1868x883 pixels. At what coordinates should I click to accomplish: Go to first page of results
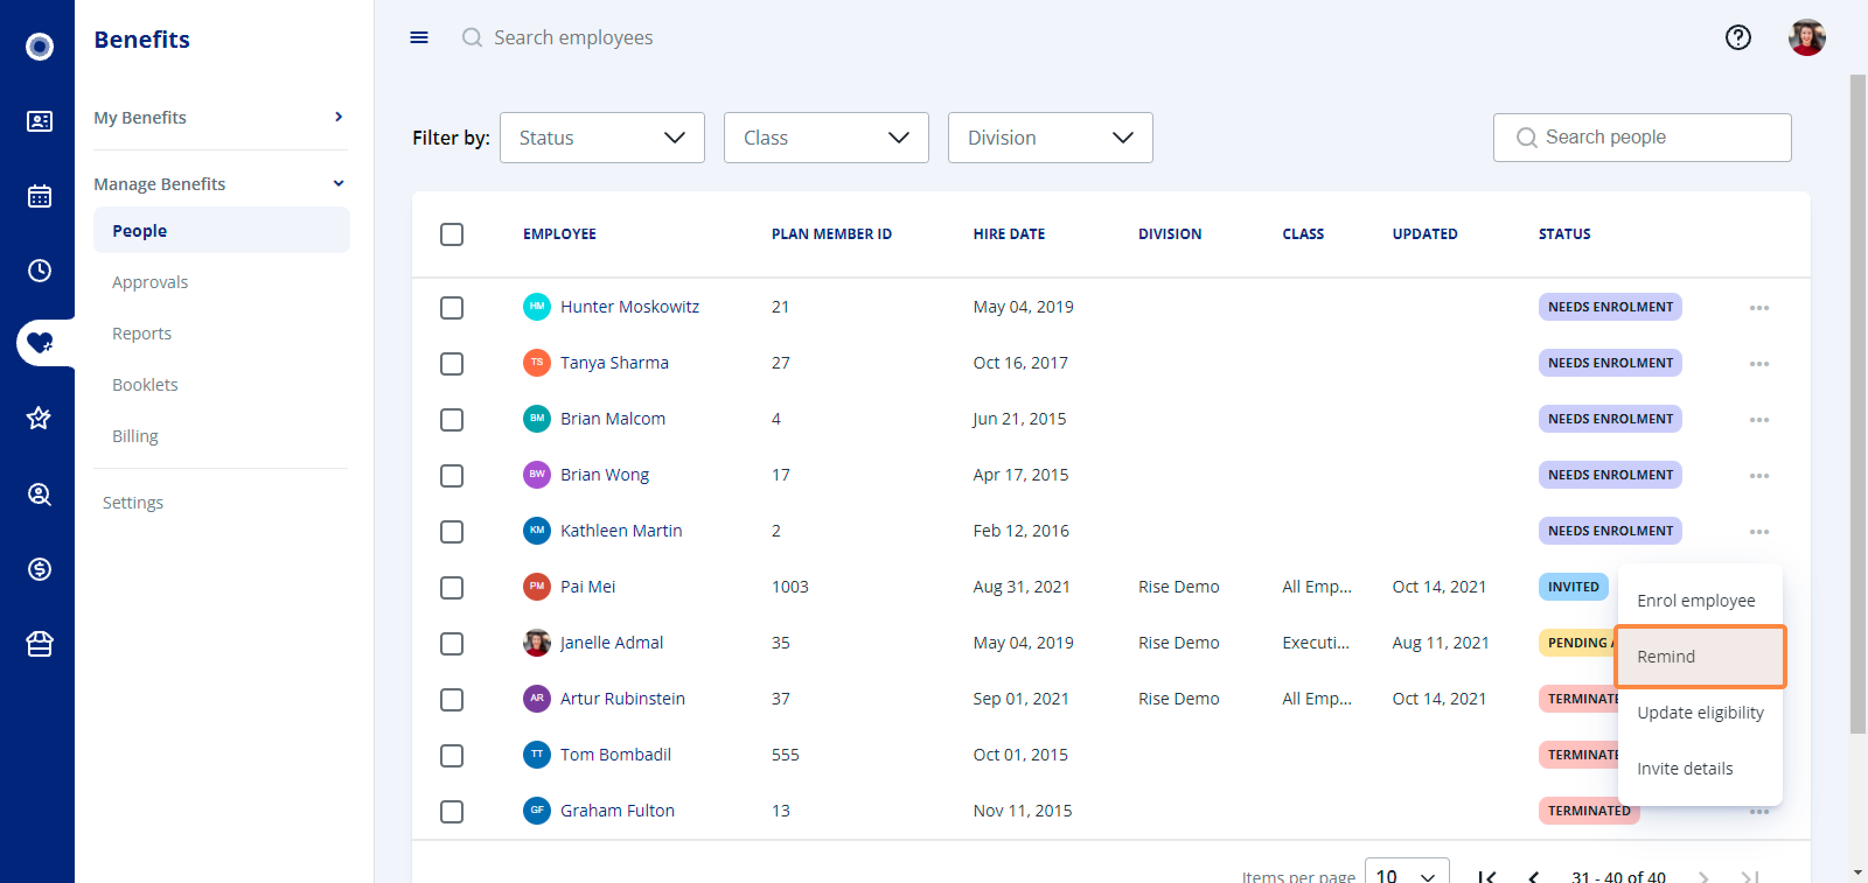click(x=1487, y=877)
